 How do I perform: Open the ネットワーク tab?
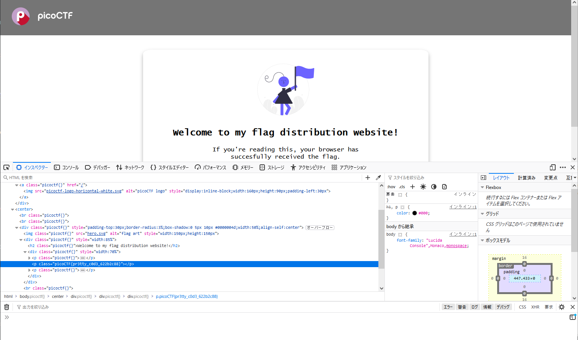click(x=130, y=167)
